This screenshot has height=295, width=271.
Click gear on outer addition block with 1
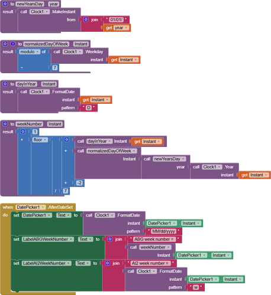tap(23, 132)
